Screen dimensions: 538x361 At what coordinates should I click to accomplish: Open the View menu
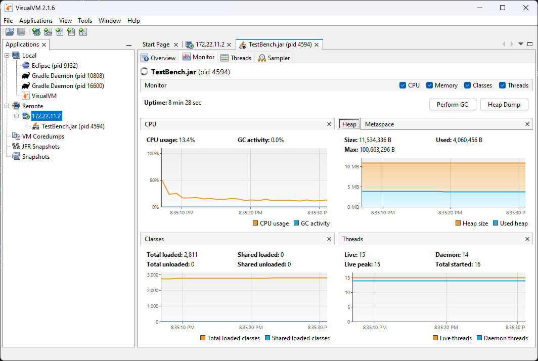click(65, 21)
